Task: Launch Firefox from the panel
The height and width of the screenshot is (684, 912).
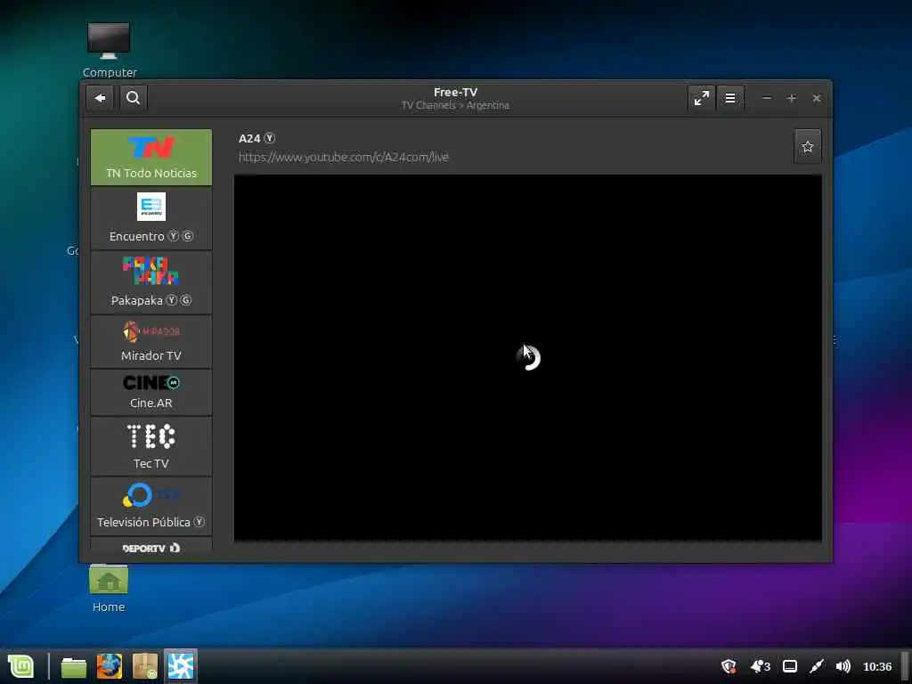Action: [110, 666]
